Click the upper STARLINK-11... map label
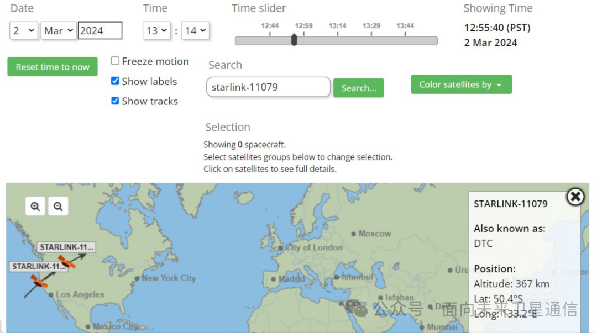Screen dimensions: 597x333 (66, 247)
